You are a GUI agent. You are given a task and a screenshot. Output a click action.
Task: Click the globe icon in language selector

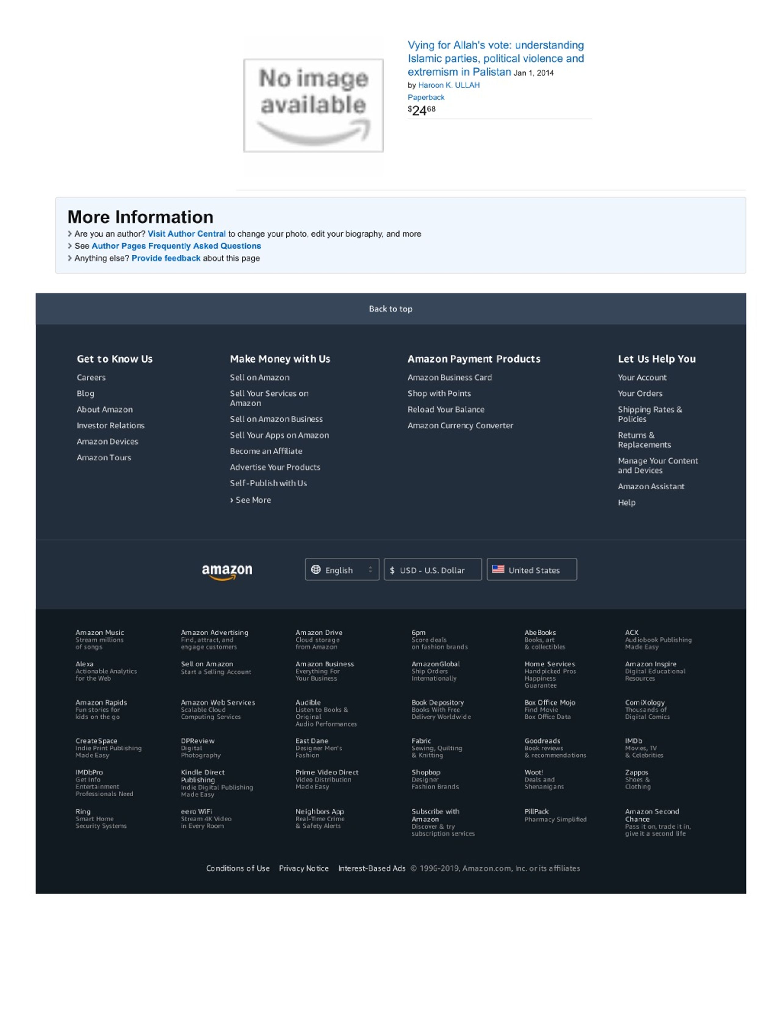[x=315, y=569]
